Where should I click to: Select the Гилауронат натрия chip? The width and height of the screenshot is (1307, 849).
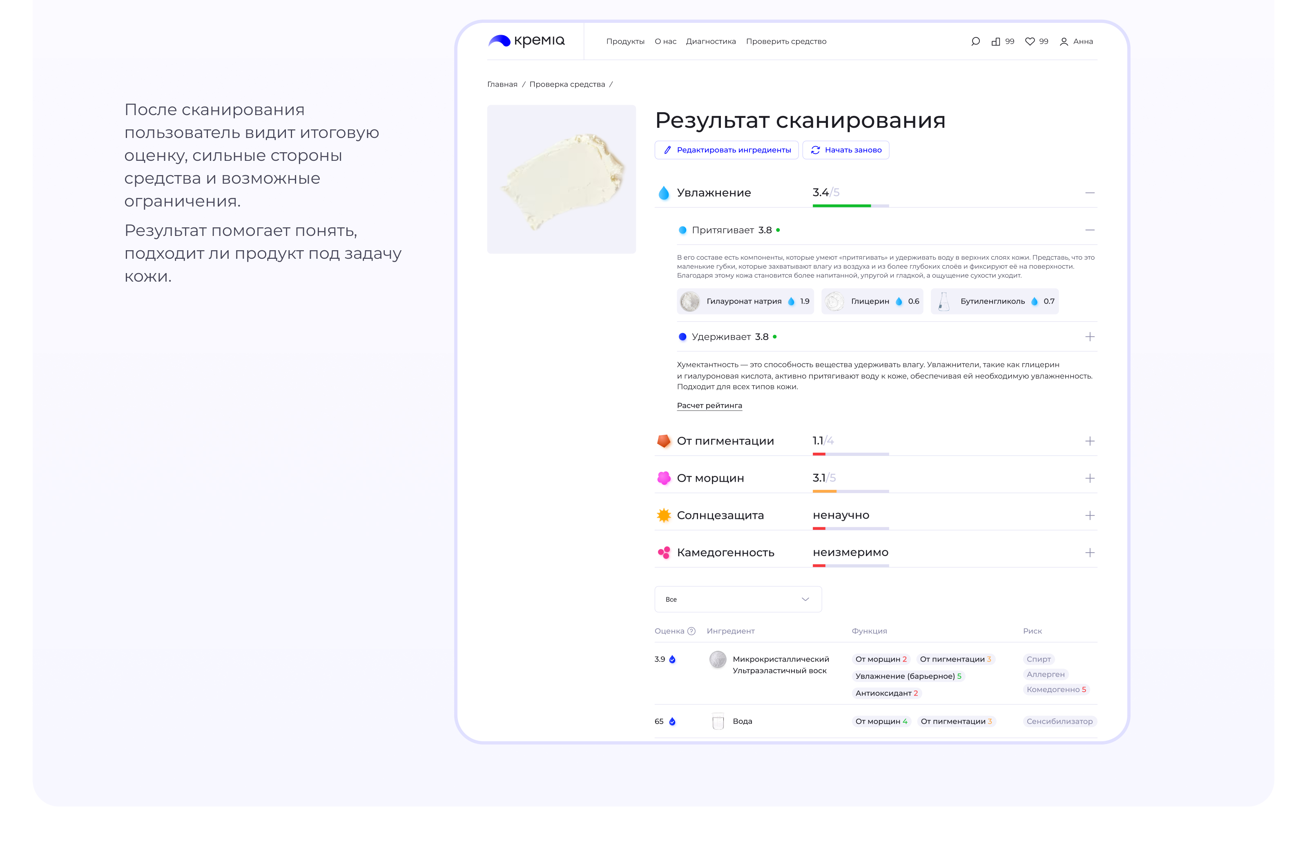[x=745, y=301]
